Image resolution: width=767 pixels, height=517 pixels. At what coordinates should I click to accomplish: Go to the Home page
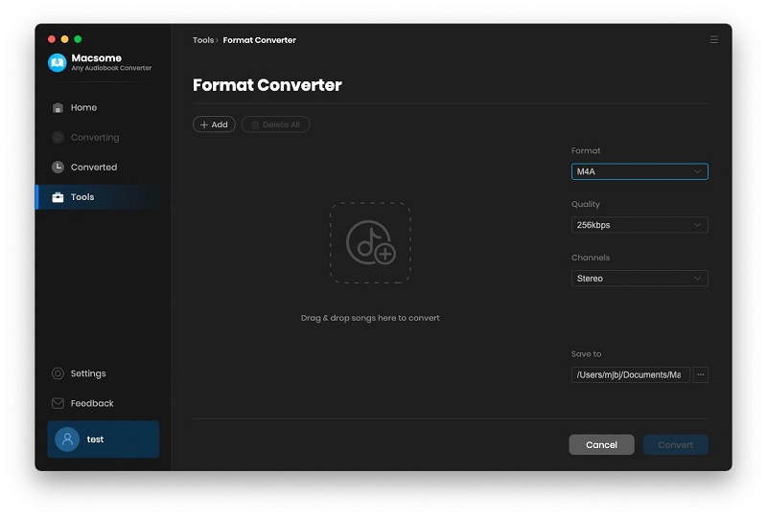[x=103, y=107]
